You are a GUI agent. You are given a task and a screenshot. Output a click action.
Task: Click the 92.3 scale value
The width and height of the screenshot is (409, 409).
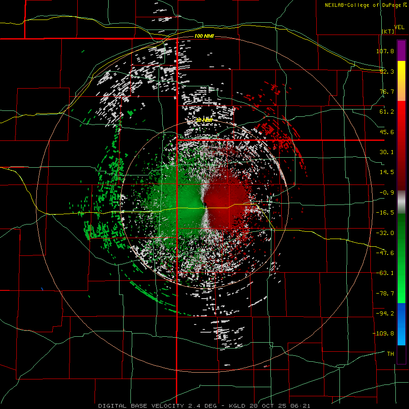click(x=387, y=71)
